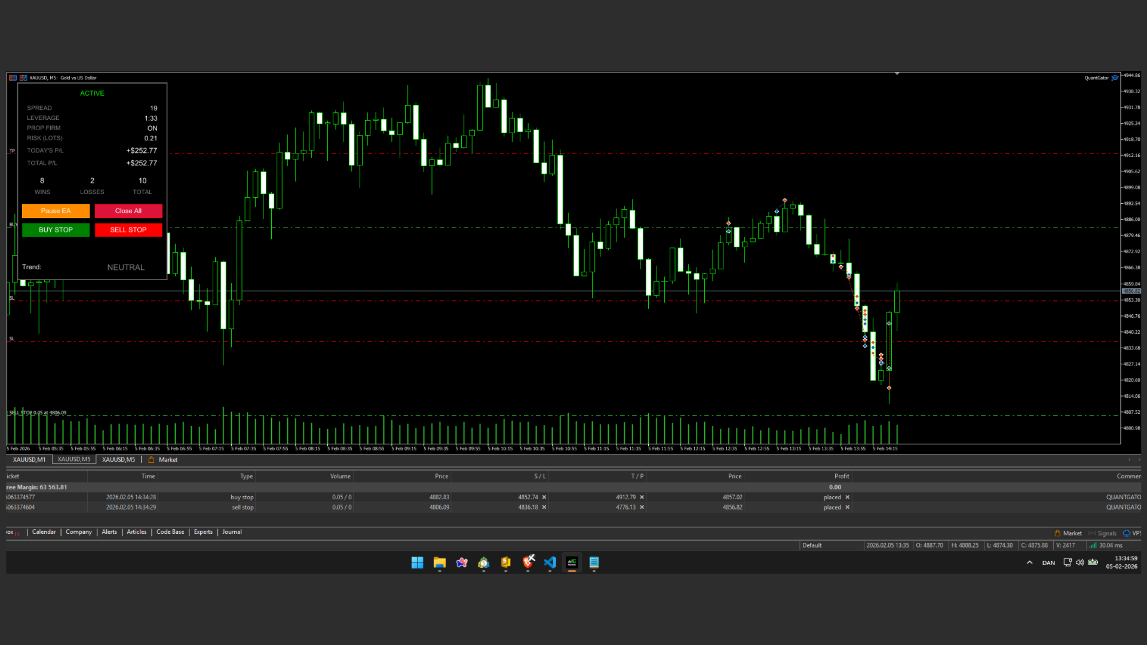
Task: Remove the S/L on buy stop order
Action: click(x=544, y=497)
